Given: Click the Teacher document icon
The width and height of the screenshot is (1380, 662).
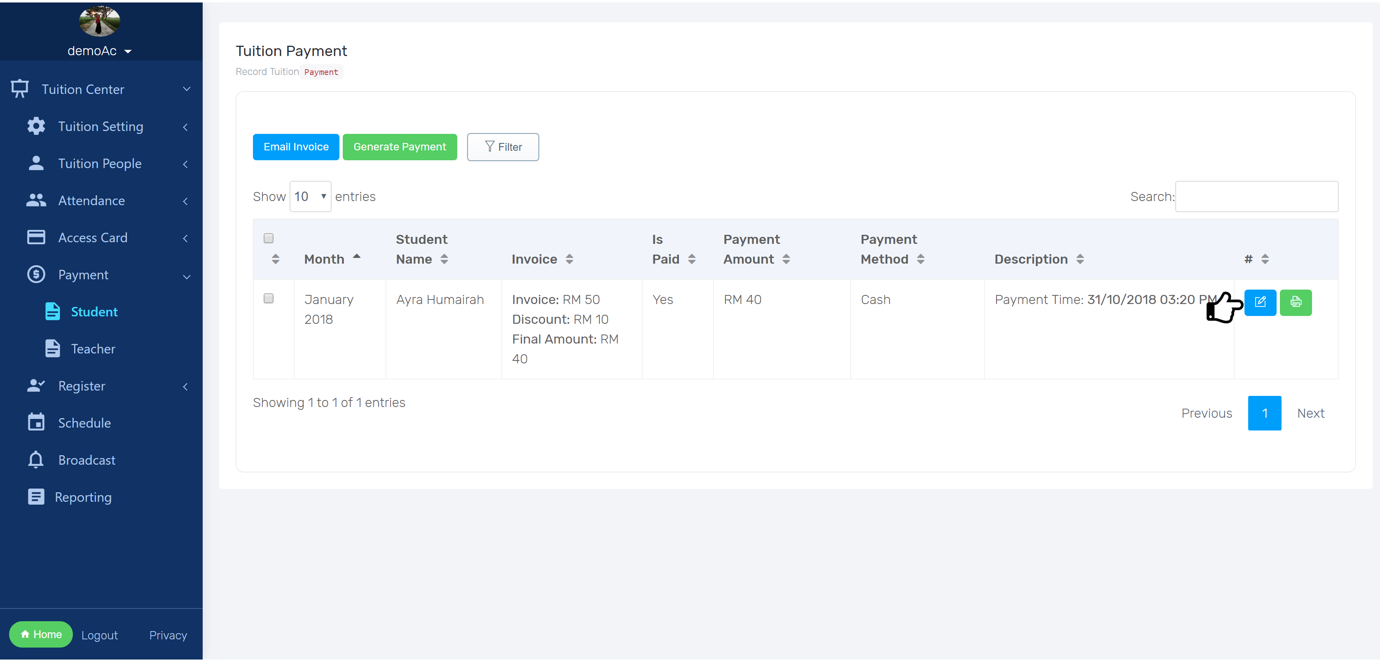Looking at the screenshot, I should (x=52, y=348).
